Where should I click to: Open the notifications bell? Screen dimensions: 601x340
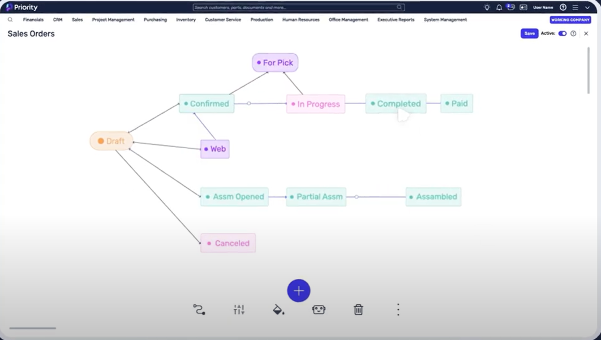pos(499,7)
